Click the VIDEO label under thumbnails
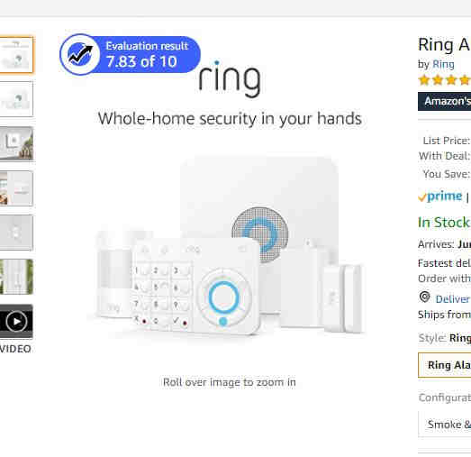Screen dimensions: 471x457 [15, 349]
